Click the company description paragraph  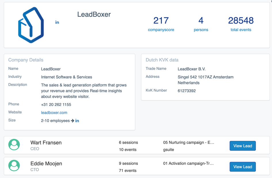[84, 91]
